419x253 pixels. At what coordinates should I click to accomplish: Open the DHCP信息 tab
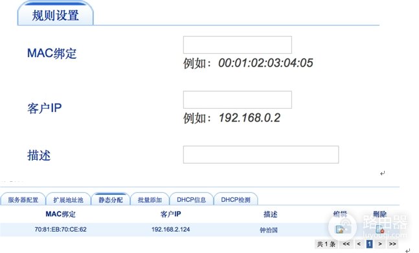pyautogui.click(x=191, y=200)
